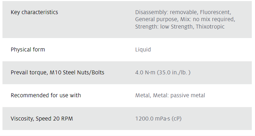Click the Key characteristics label

[x=34, y=12]
